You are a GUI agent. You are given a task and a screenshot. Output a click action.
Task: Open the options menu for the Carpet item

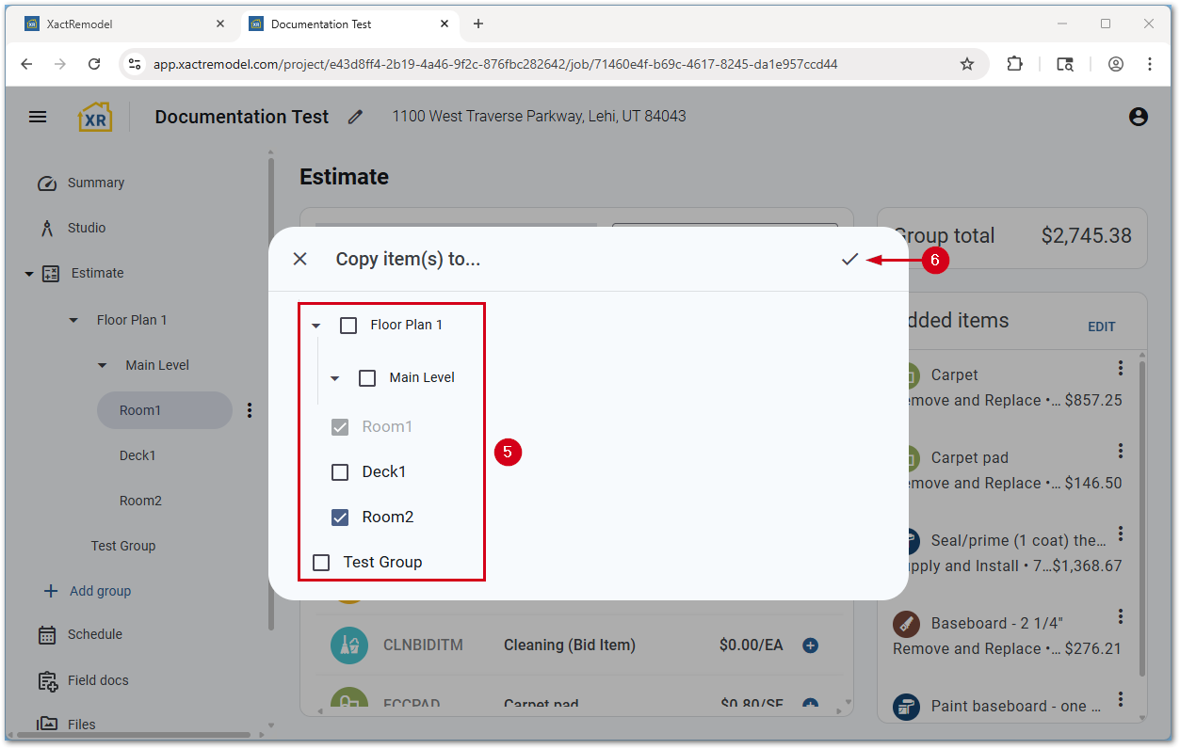coord(1120,369)
